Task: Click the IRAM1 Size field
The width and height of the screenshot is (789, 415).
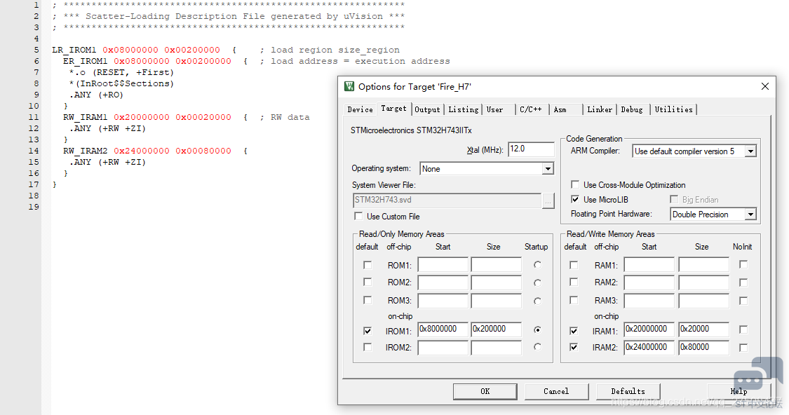Action: pos(703,329)
